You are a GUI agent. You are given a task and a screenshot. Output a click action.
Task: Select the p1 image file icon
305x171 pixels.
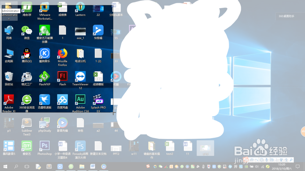[9, 125]
